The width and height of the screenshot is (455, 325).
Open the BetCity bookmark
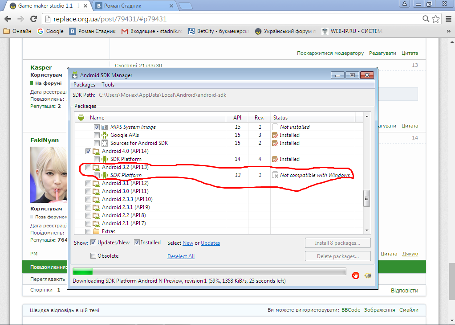219,31
